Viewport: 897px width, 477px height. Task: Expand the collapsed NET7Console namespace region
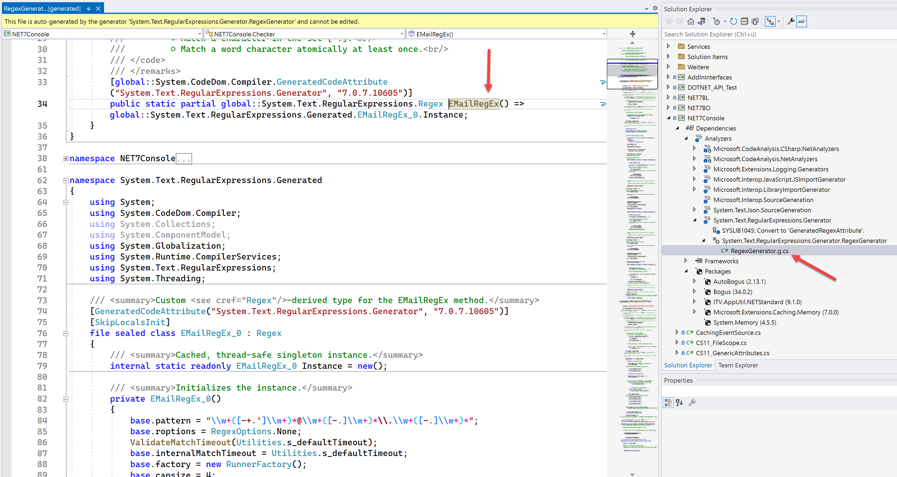coord(66,159)
